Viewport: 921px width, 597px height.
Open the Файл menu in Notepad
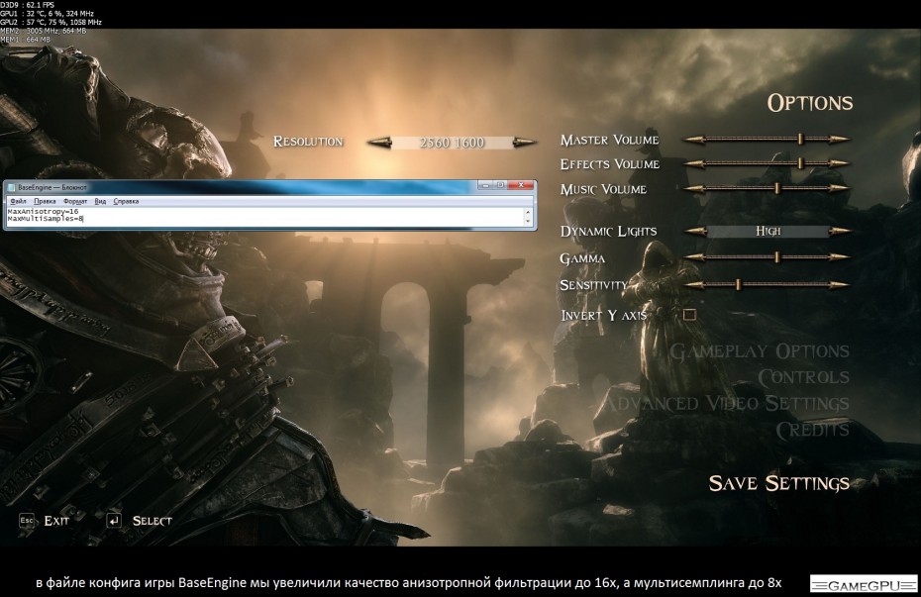17,201
